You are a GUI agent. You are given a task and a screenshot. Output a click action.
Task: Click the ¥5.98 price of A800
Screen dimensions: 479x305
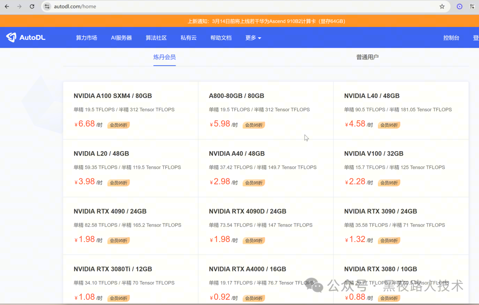220,124
